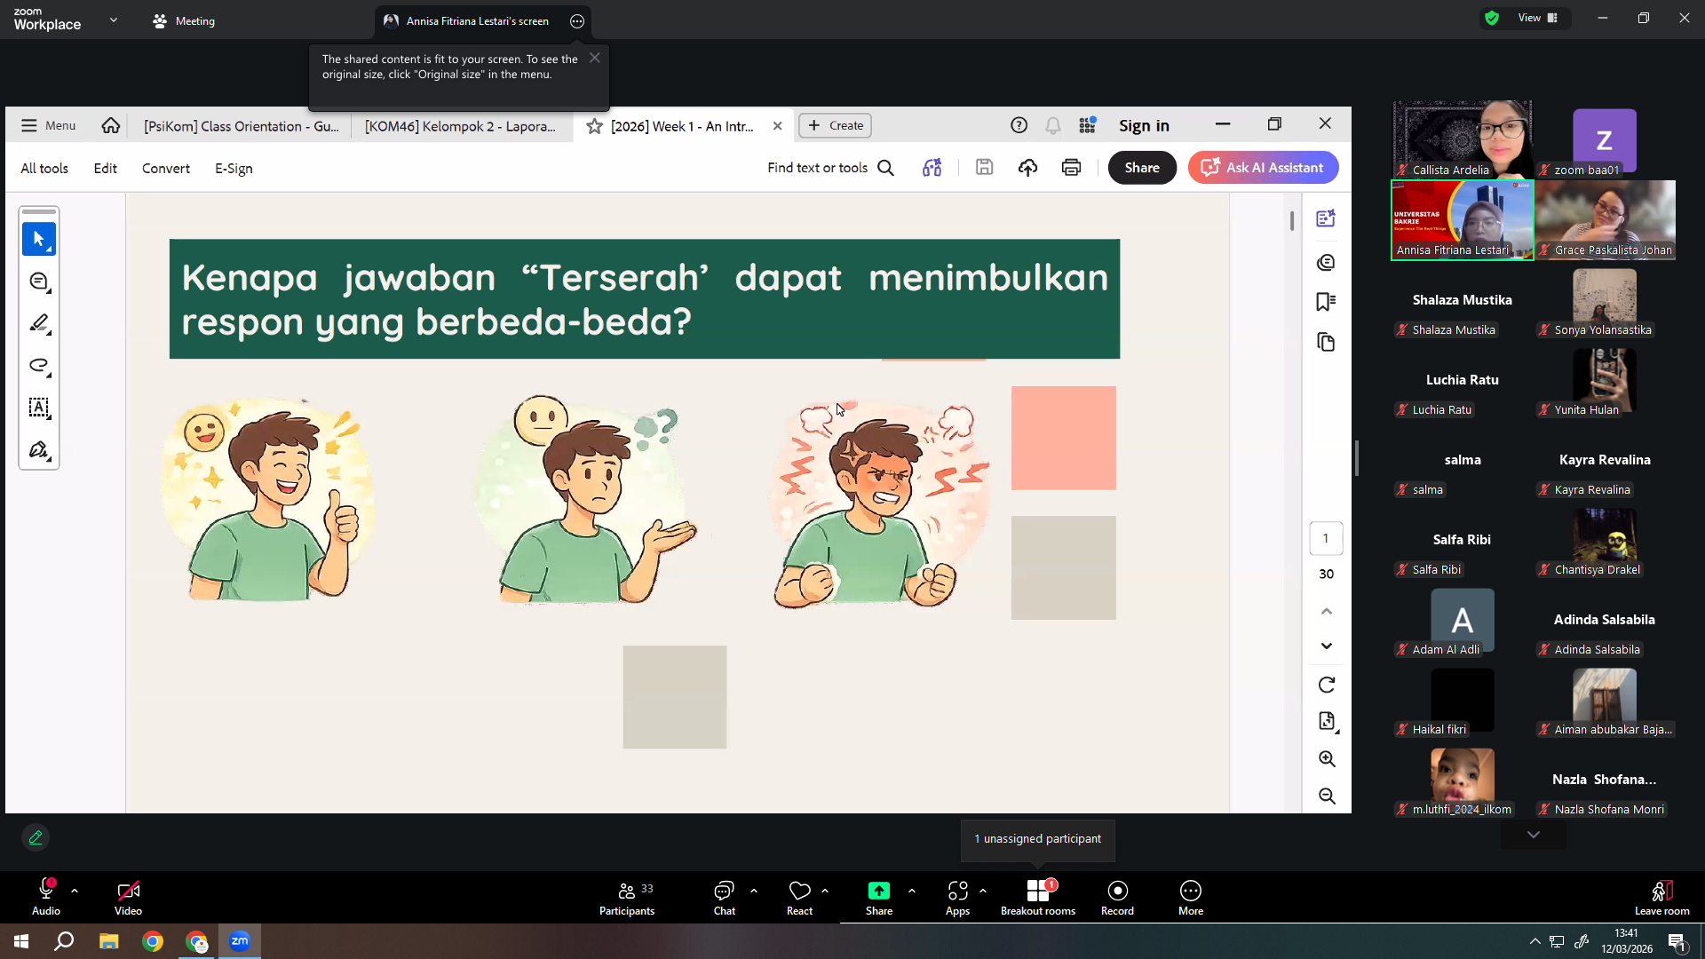1705x959 pixels.
Task: Open the comments panel in right rail
Action: (1327, 263)
